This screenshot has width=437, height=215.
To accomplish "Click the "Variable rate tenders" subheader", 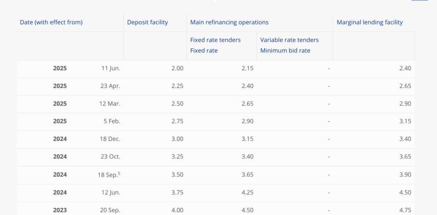I will click(289, 40).
